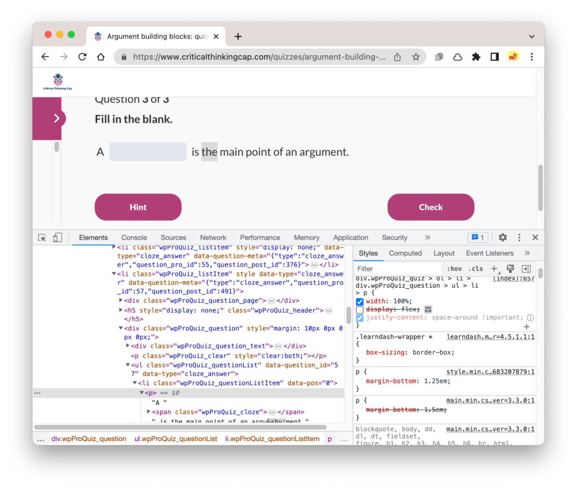Screen dimensions: 577x488
Task: Bookmark this page with the star icon
Action: tap(416, 57)
